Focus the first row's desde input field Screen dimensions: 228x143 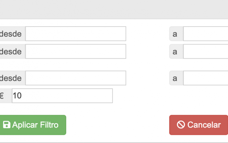[x=76, y=34]
